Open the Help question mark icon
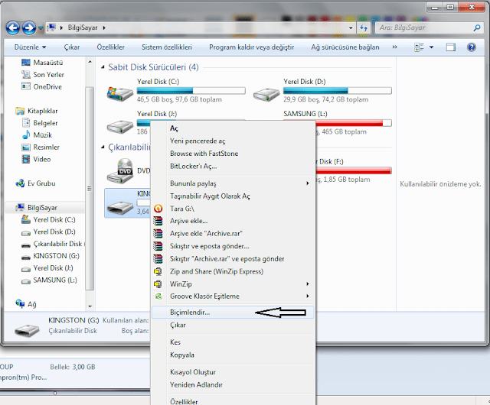490x405 pixels. point(472,47)
